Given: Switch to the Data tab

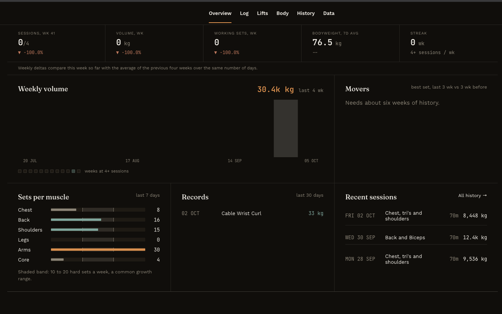Looking at the screenshot, I should (x=329, y=13).
